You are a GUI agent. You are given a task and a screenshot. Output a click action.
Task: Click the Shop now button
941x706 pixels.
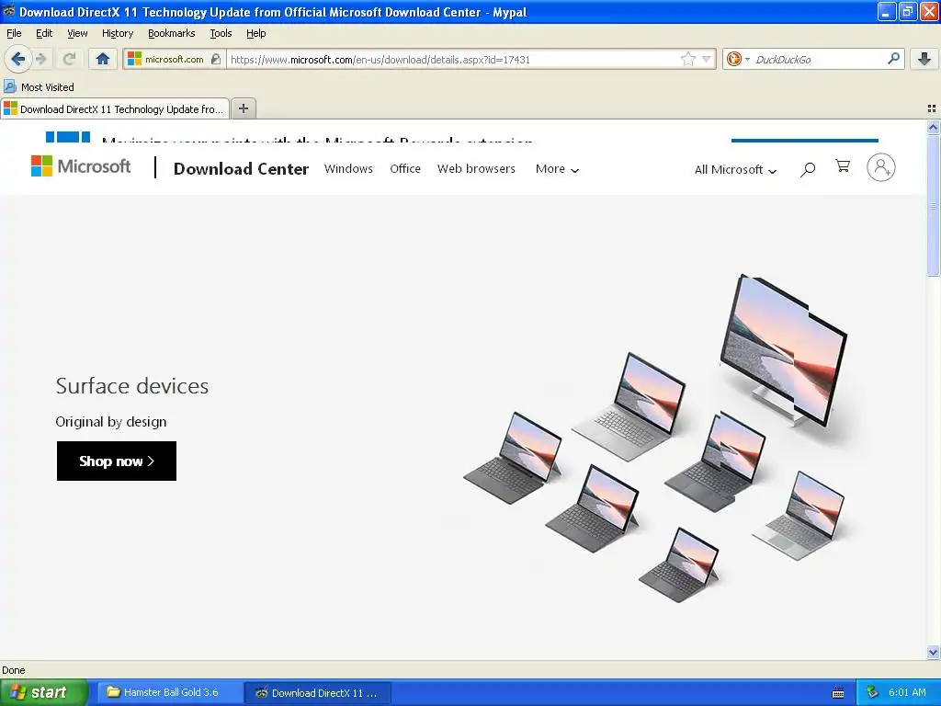[x=117, y=461]
